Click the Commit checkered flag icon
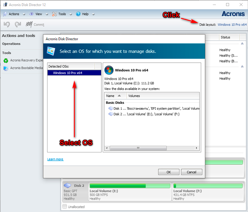 point(29,24)
